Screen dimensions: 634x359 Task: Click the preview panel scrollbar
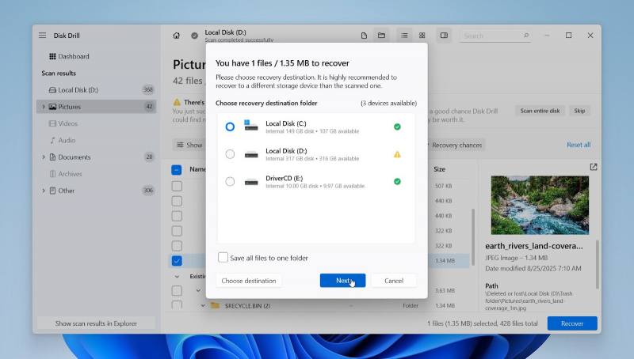click(598, 264)
